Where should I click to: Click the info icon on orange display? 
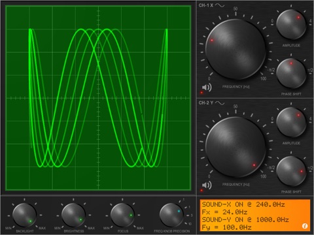tap(305, 226)
